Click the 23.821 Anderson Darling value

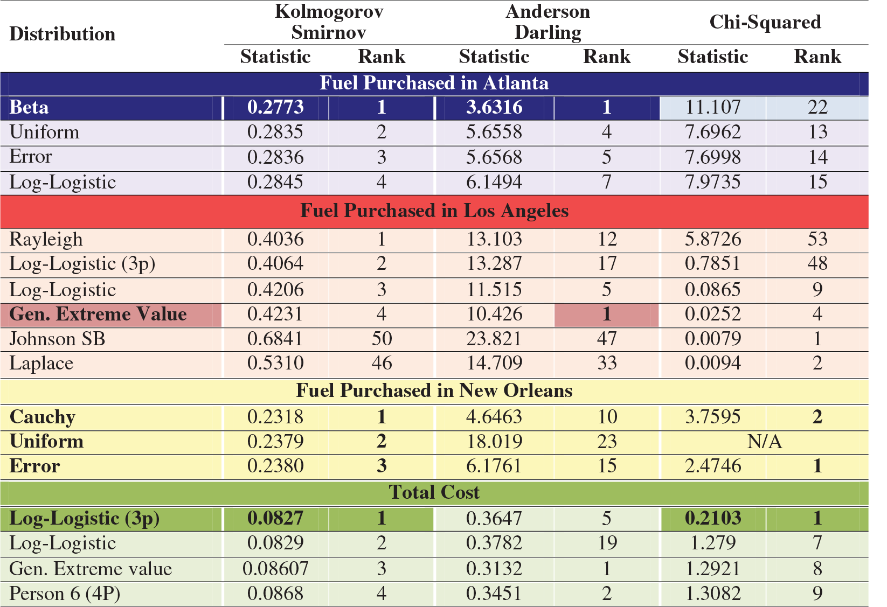pos(494,339)
